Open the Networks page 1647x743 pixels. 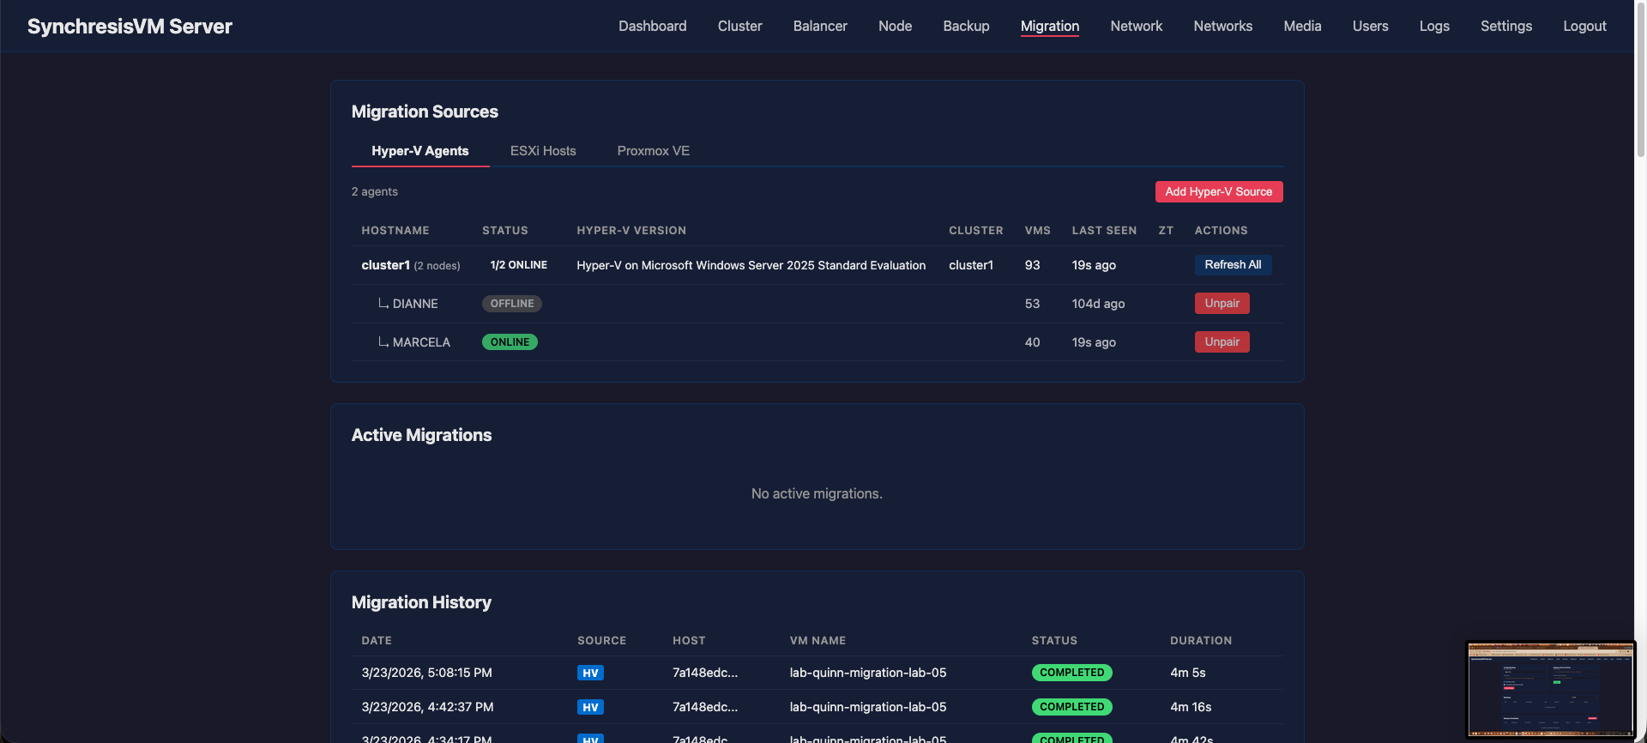pos(1222,26)
